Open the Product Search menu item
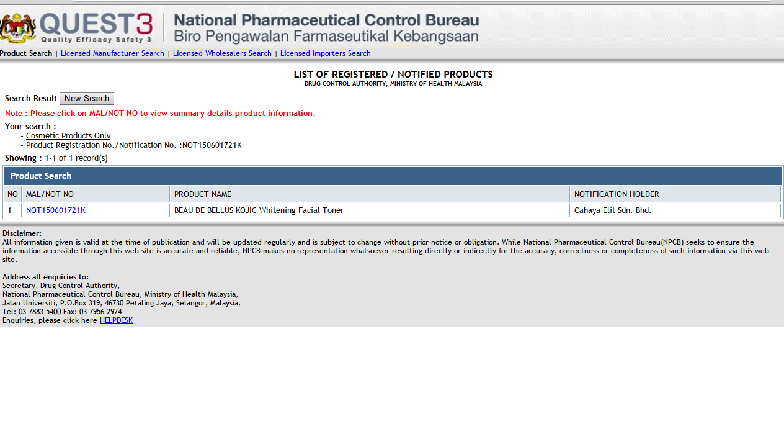 tap(26, 53)
